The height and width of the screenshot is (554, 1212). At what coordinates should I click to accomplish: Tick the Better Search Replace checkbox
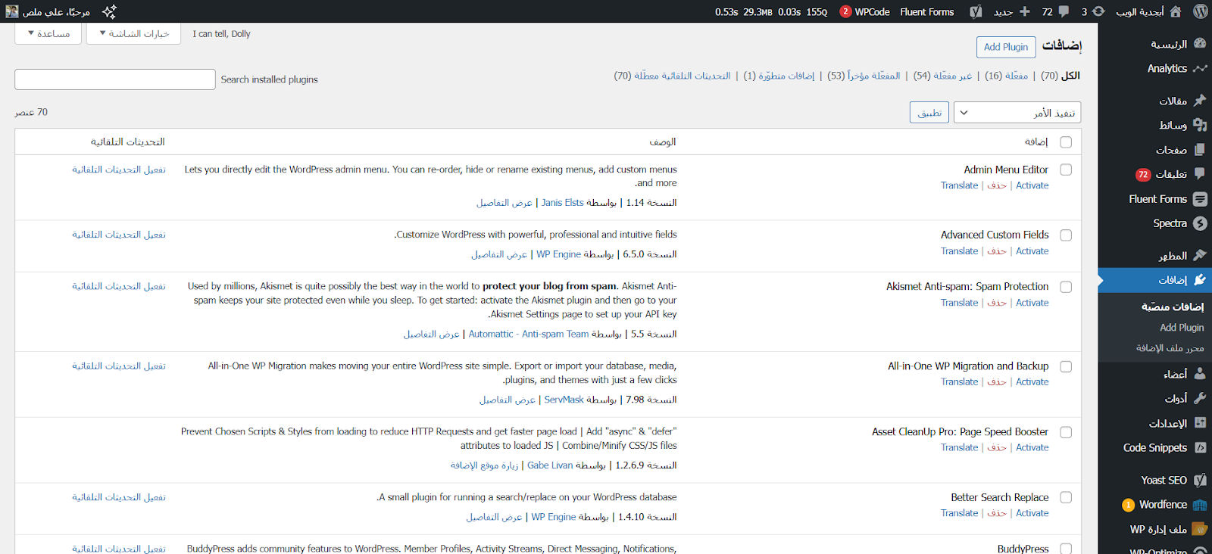[x=1066, y=498]
